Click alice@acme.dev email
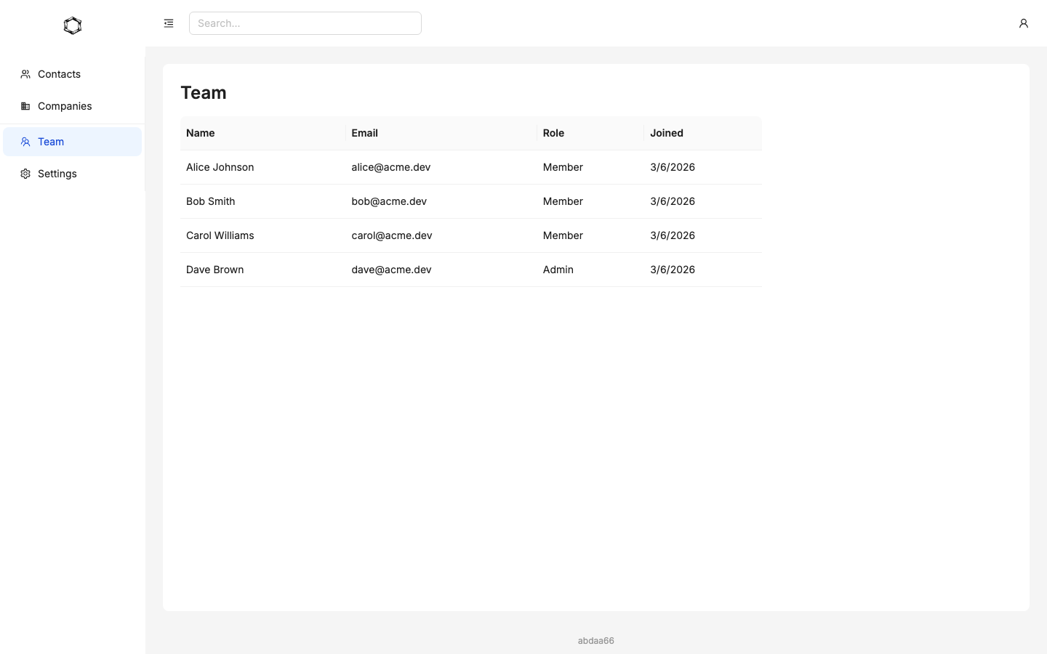This screenshot has height=654, width=1047. point(391,167)
